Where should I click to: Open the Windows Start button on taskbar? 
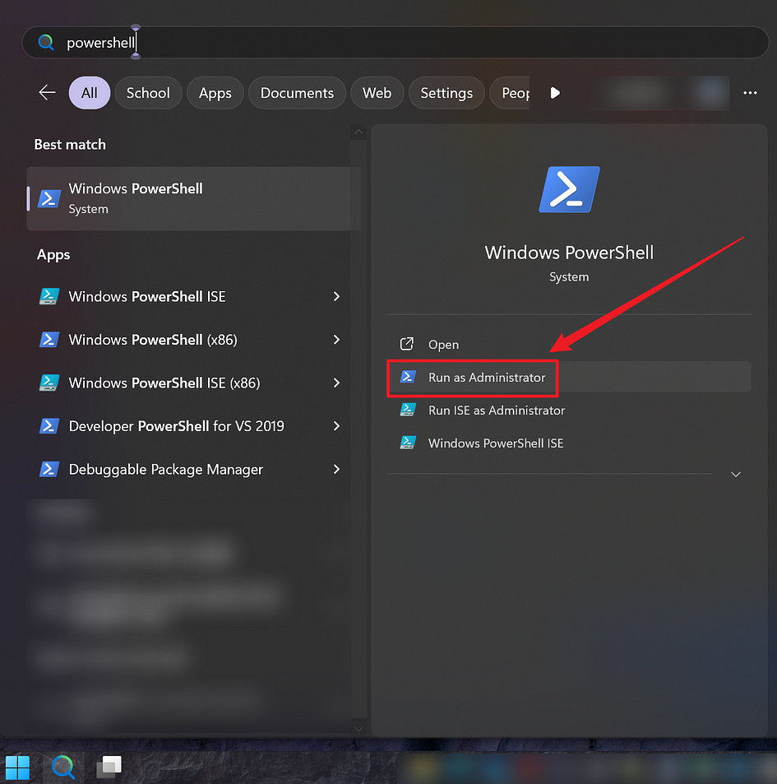[x=17, y=767]
